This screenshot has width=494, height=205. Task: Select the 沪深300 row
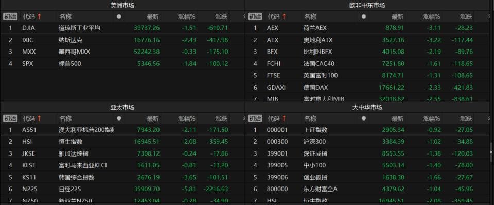367,142
